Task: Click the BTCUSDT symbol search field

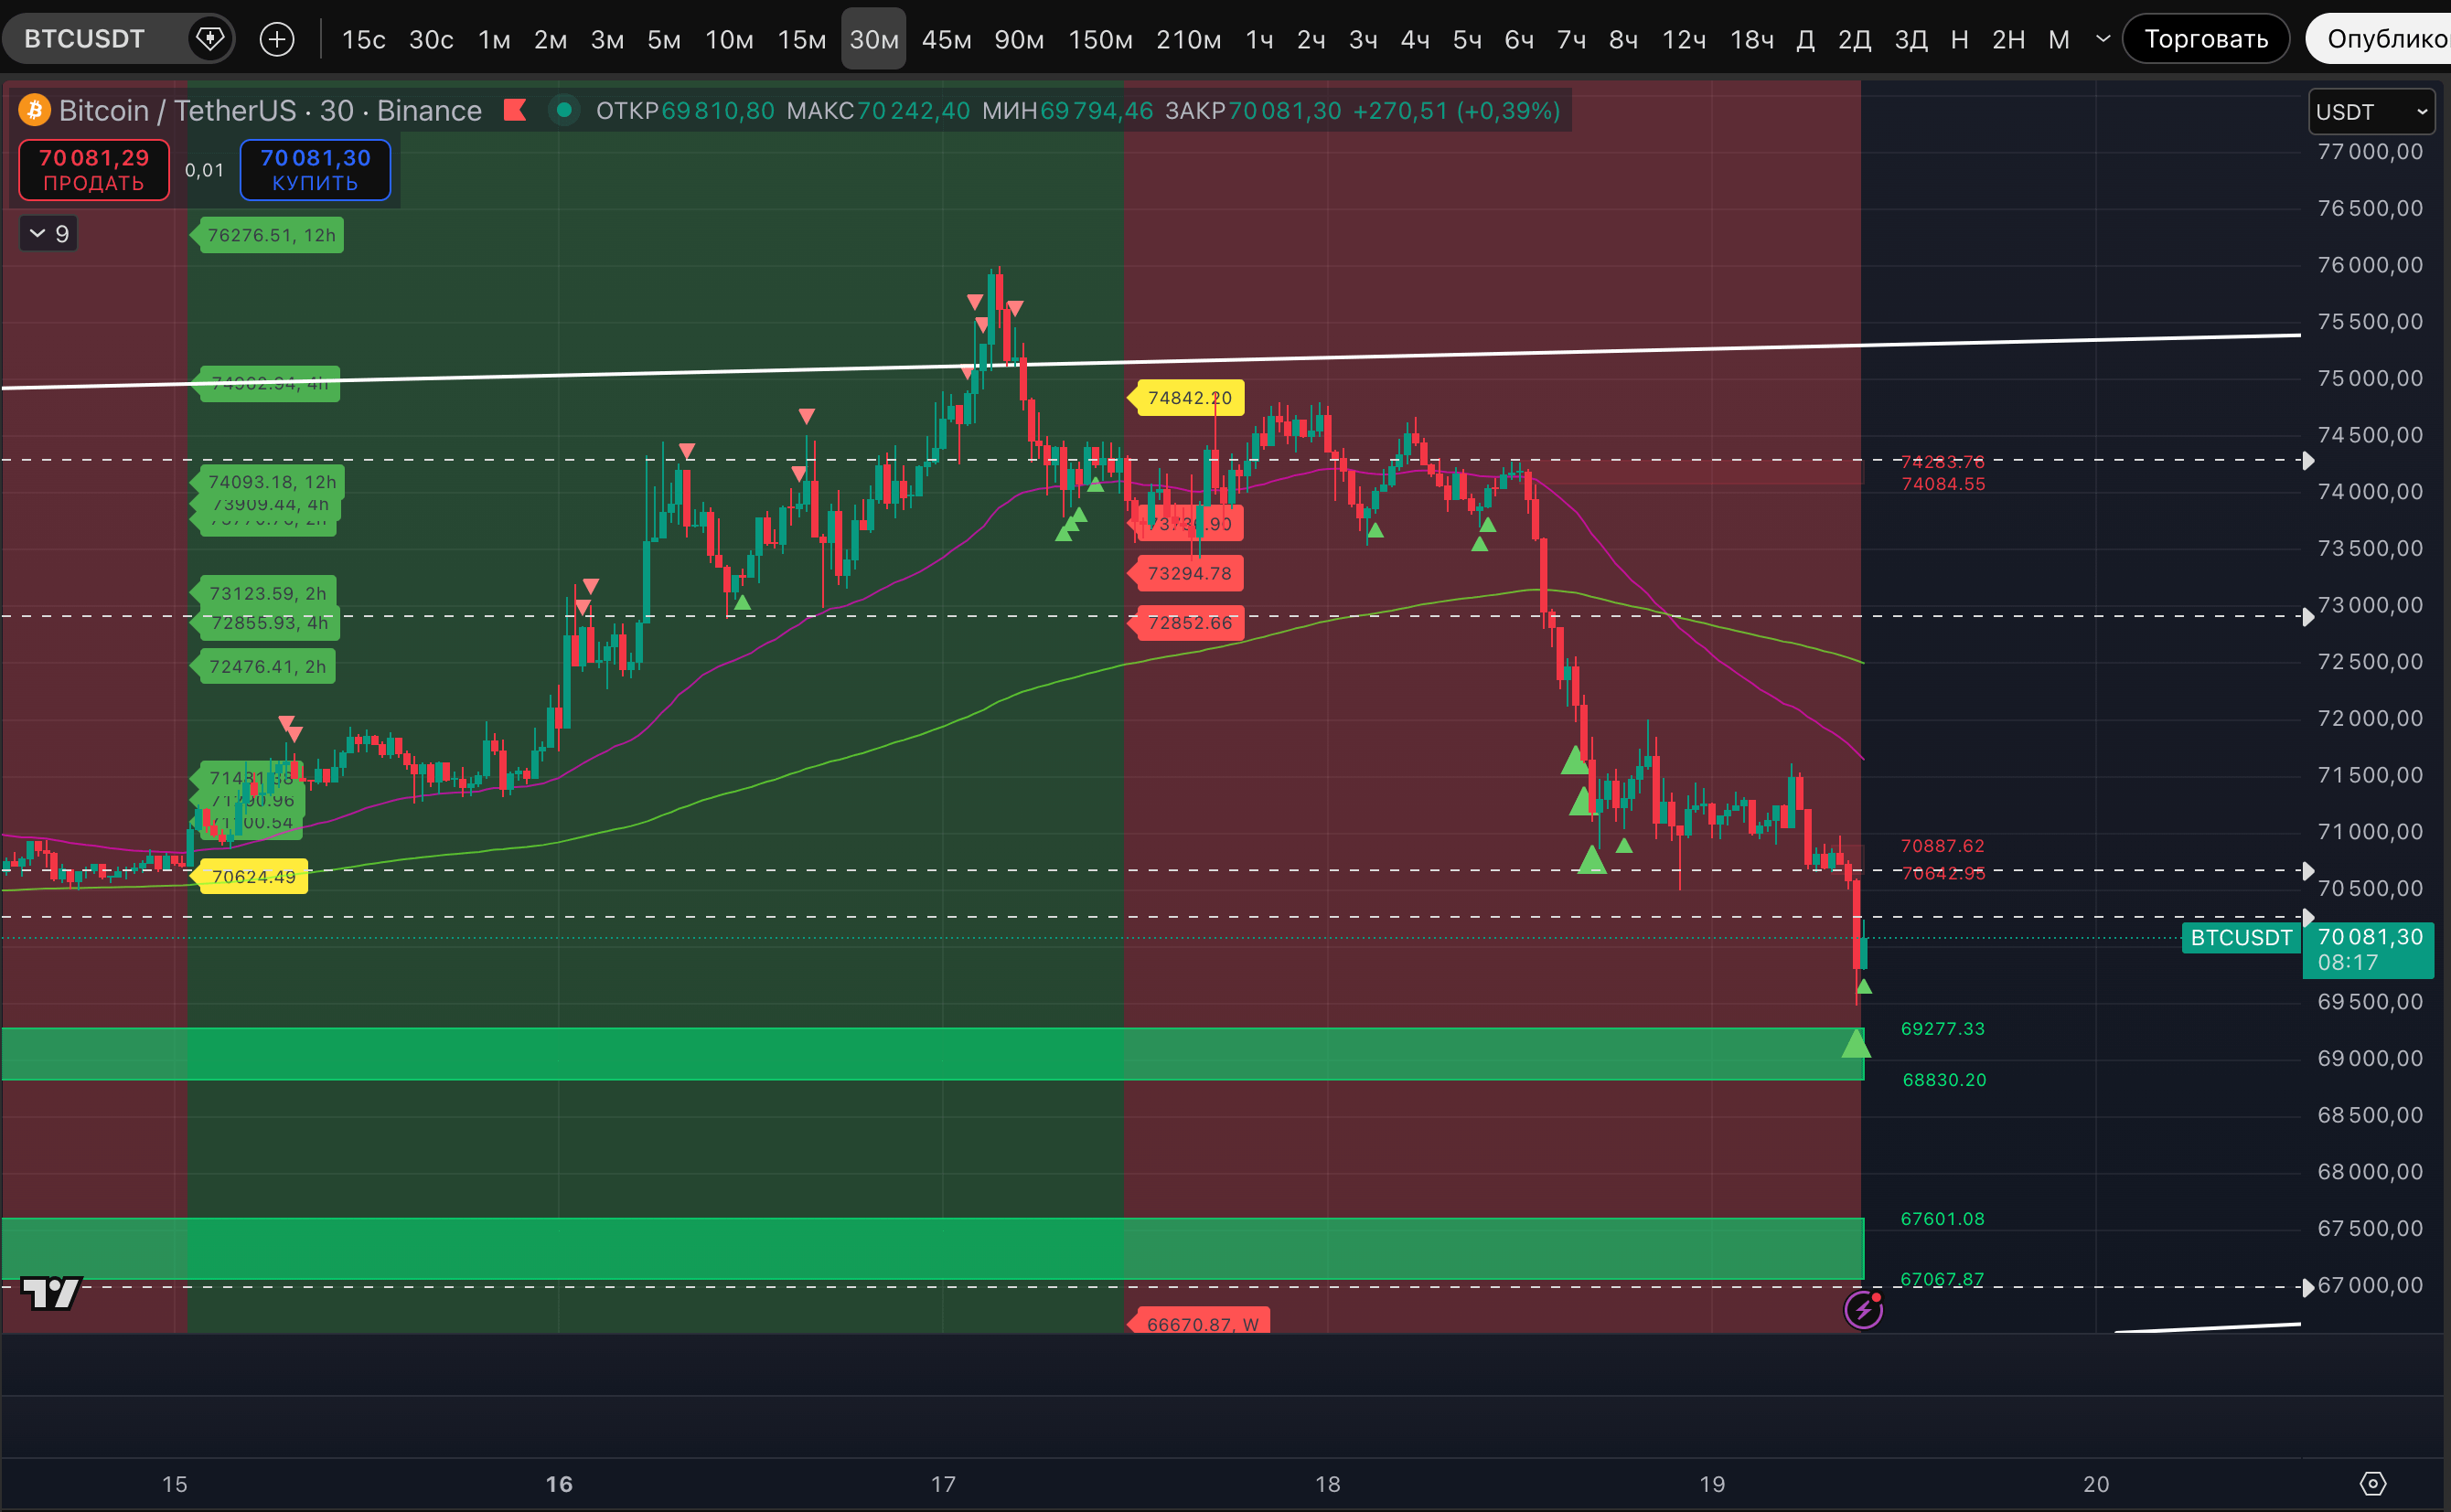Action: (85, 39)
